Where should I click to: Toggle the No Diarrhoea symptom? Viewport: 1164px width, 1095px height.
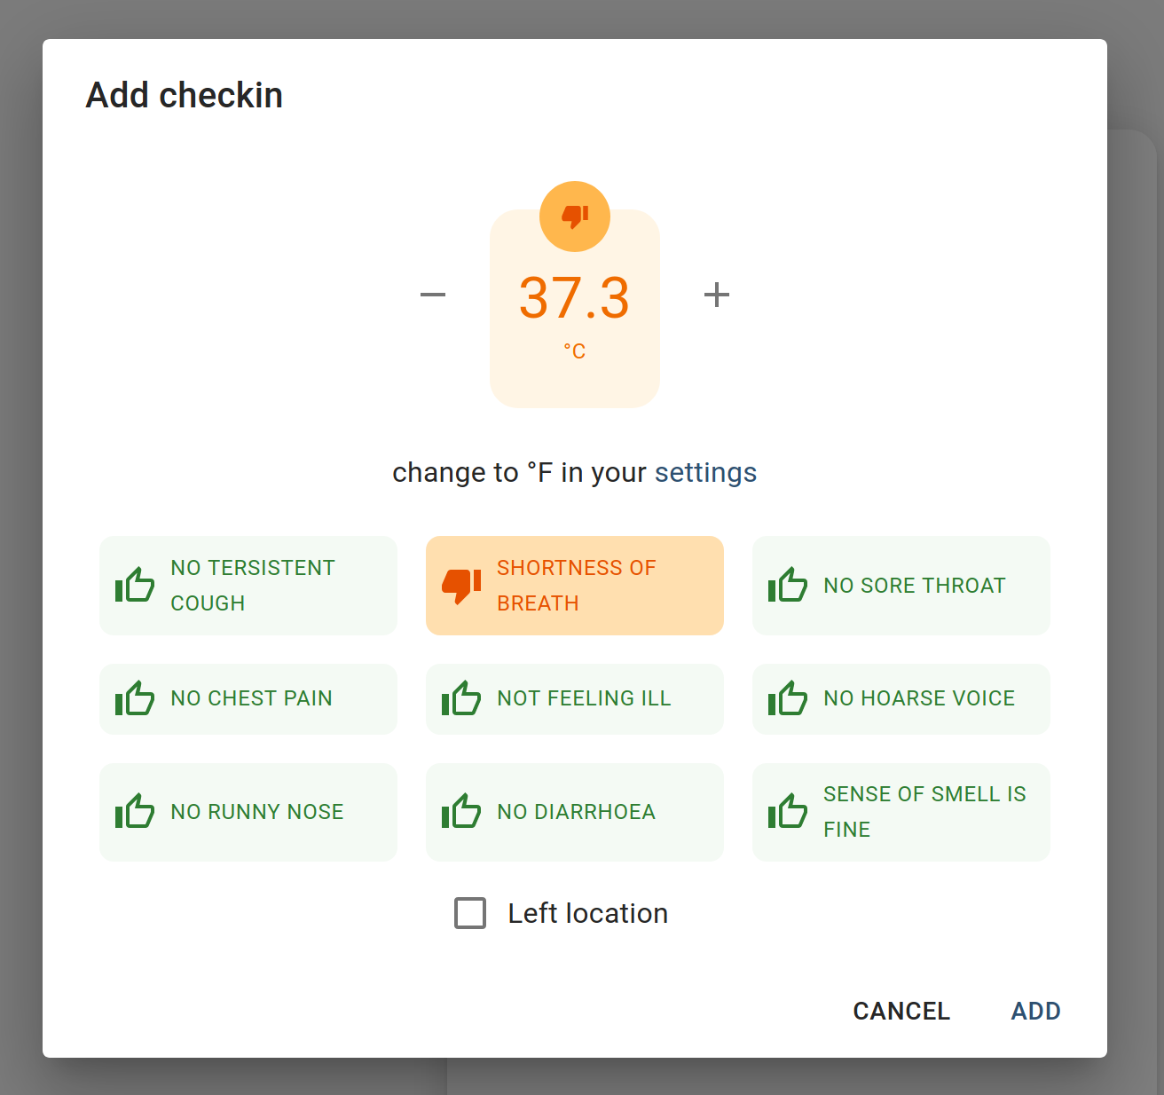pos(575,812)
